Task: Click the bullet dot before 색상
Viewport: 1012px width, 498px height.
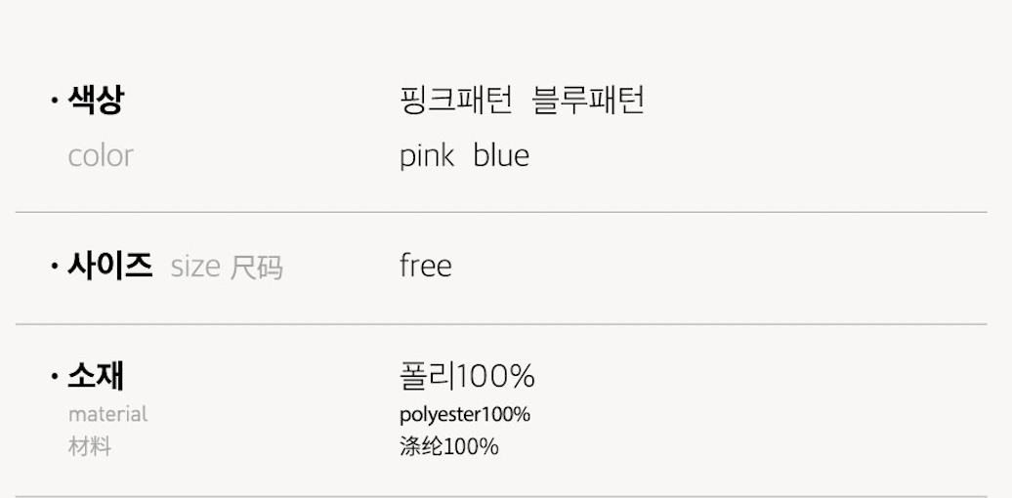Action: [x=55, y=101]
